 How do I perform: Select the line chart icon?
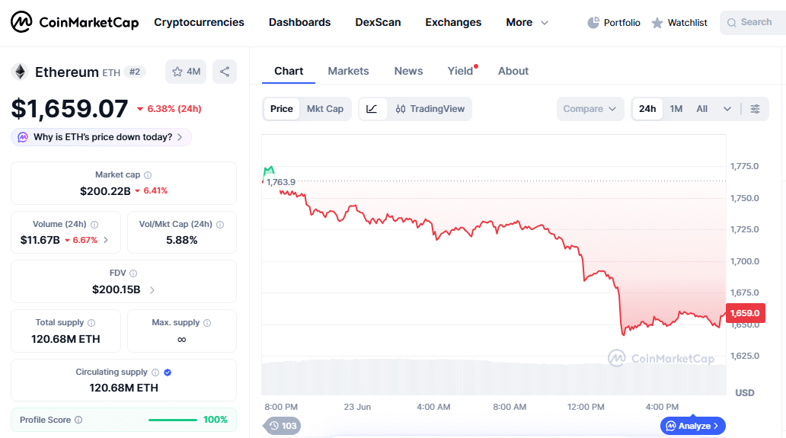click(372, 109)
